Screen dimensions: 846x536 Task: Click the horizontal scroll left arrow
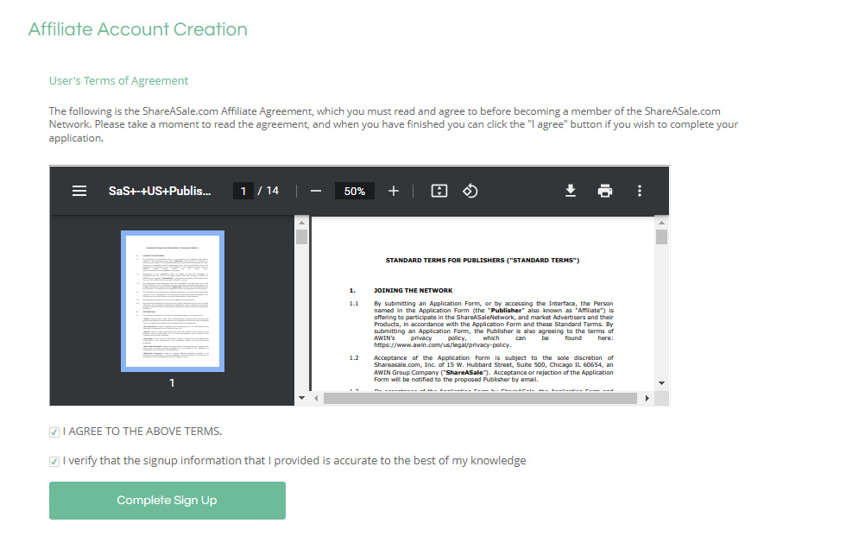[x=316, y=399]
